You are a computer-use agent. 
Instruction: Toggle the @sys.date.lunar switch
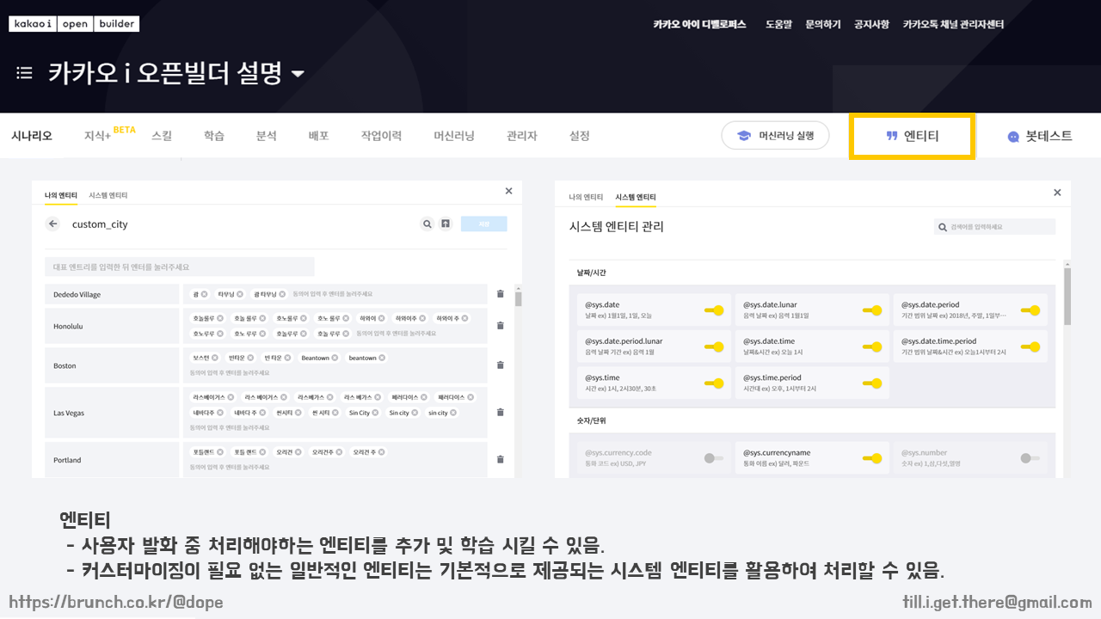pos(872,310)
